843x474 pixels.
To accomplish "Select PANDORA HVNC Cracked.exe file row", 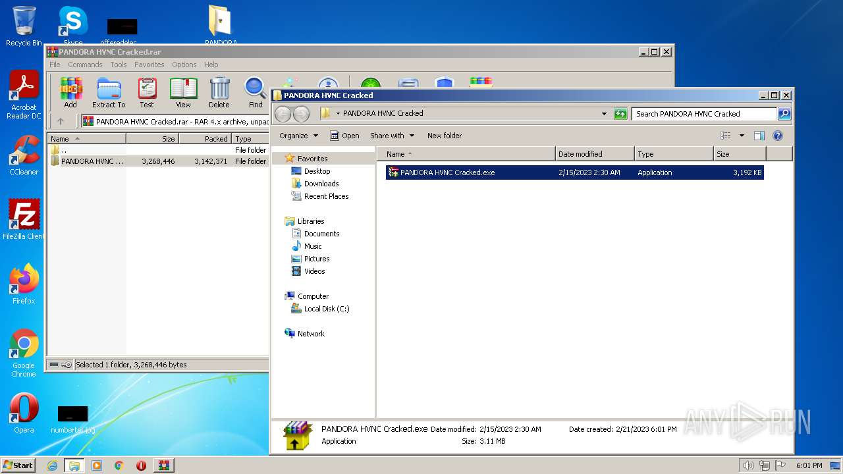I will (x=574, y=172).
